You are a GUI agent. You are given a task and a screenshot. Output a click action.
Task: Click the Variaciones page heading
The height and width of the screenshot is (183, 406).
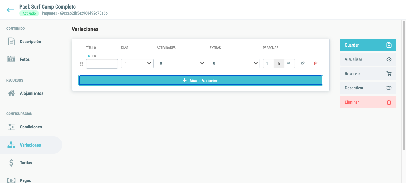[x=85, y=29]
